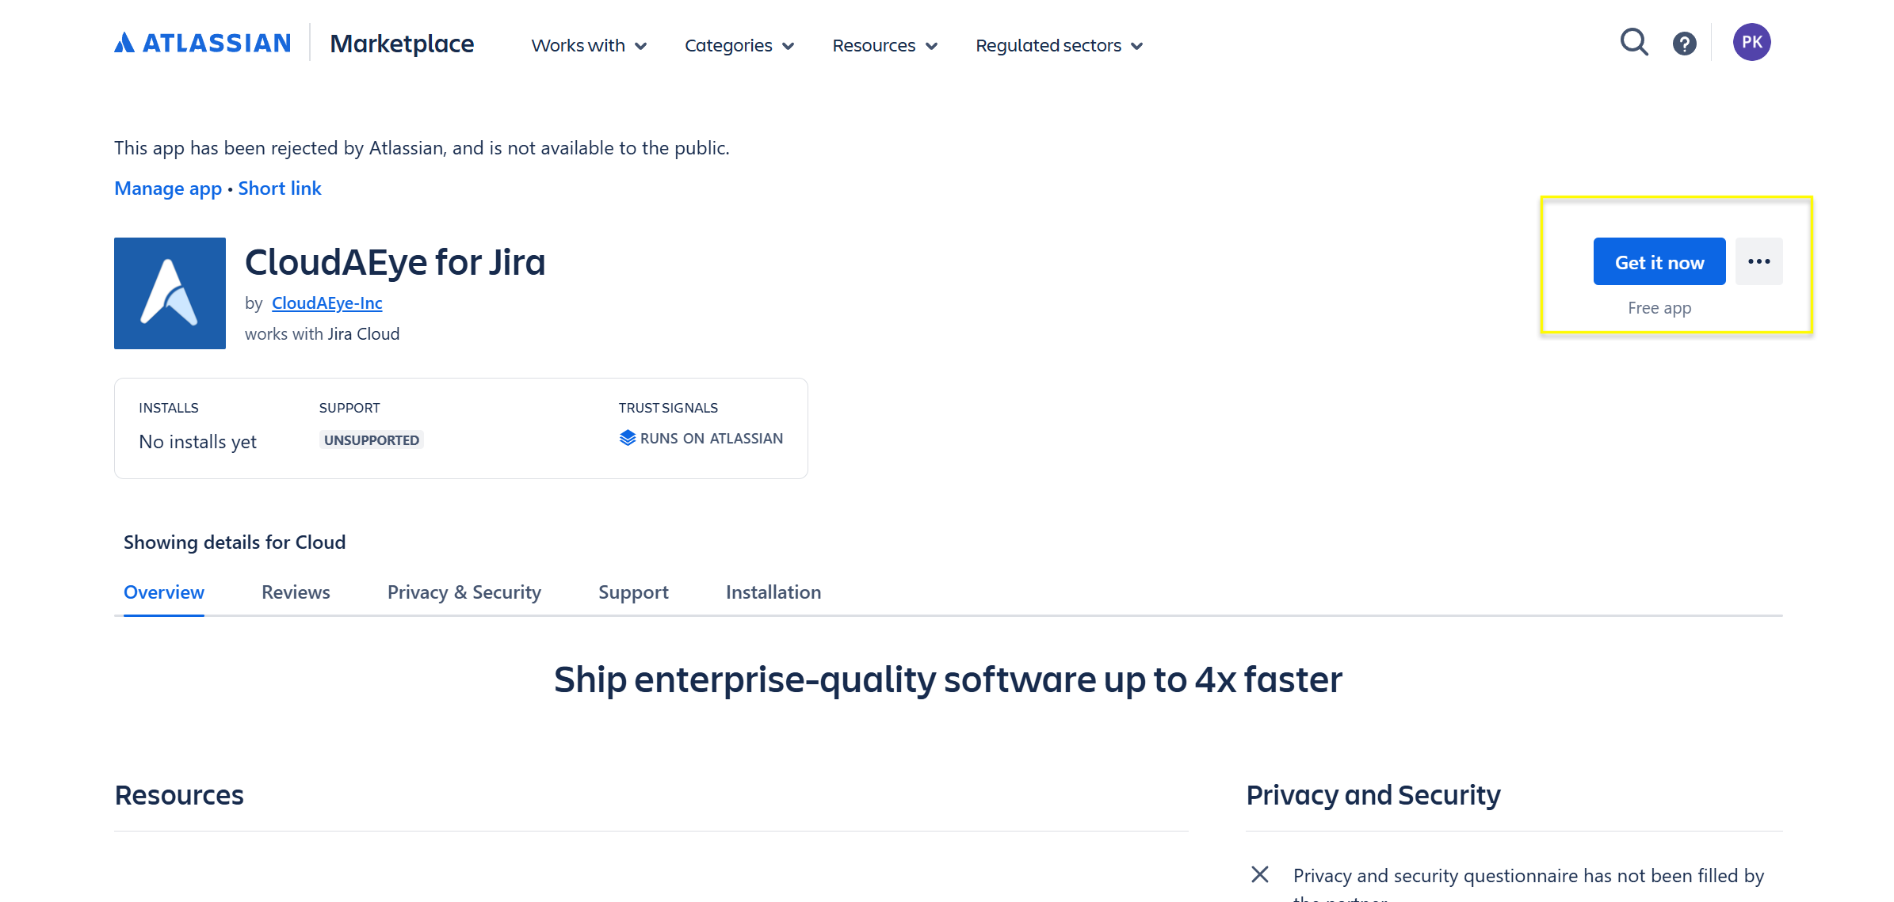This screenshot has height=902, width=1894.
Task: Expand the Works with dropdown
Action: [589, 45]
